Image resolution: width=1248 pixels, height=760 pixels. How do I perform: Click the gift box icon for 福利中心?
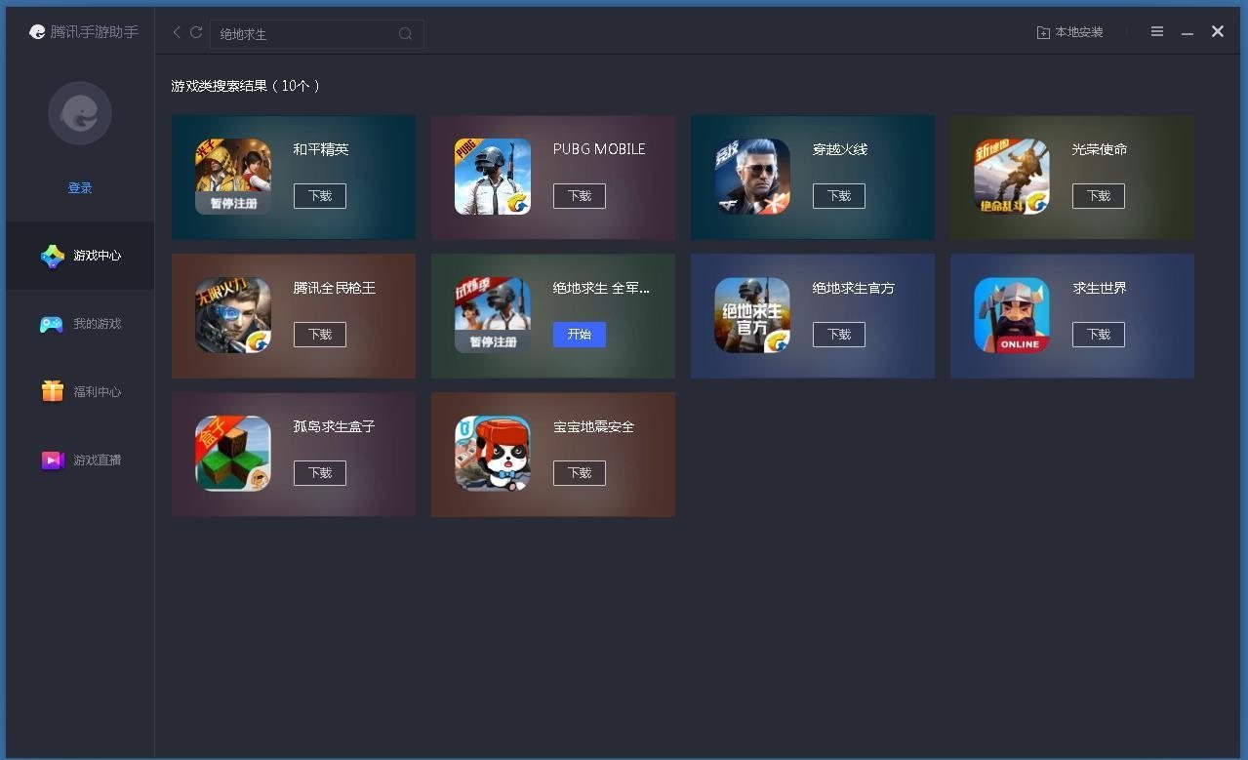point(53,391)
